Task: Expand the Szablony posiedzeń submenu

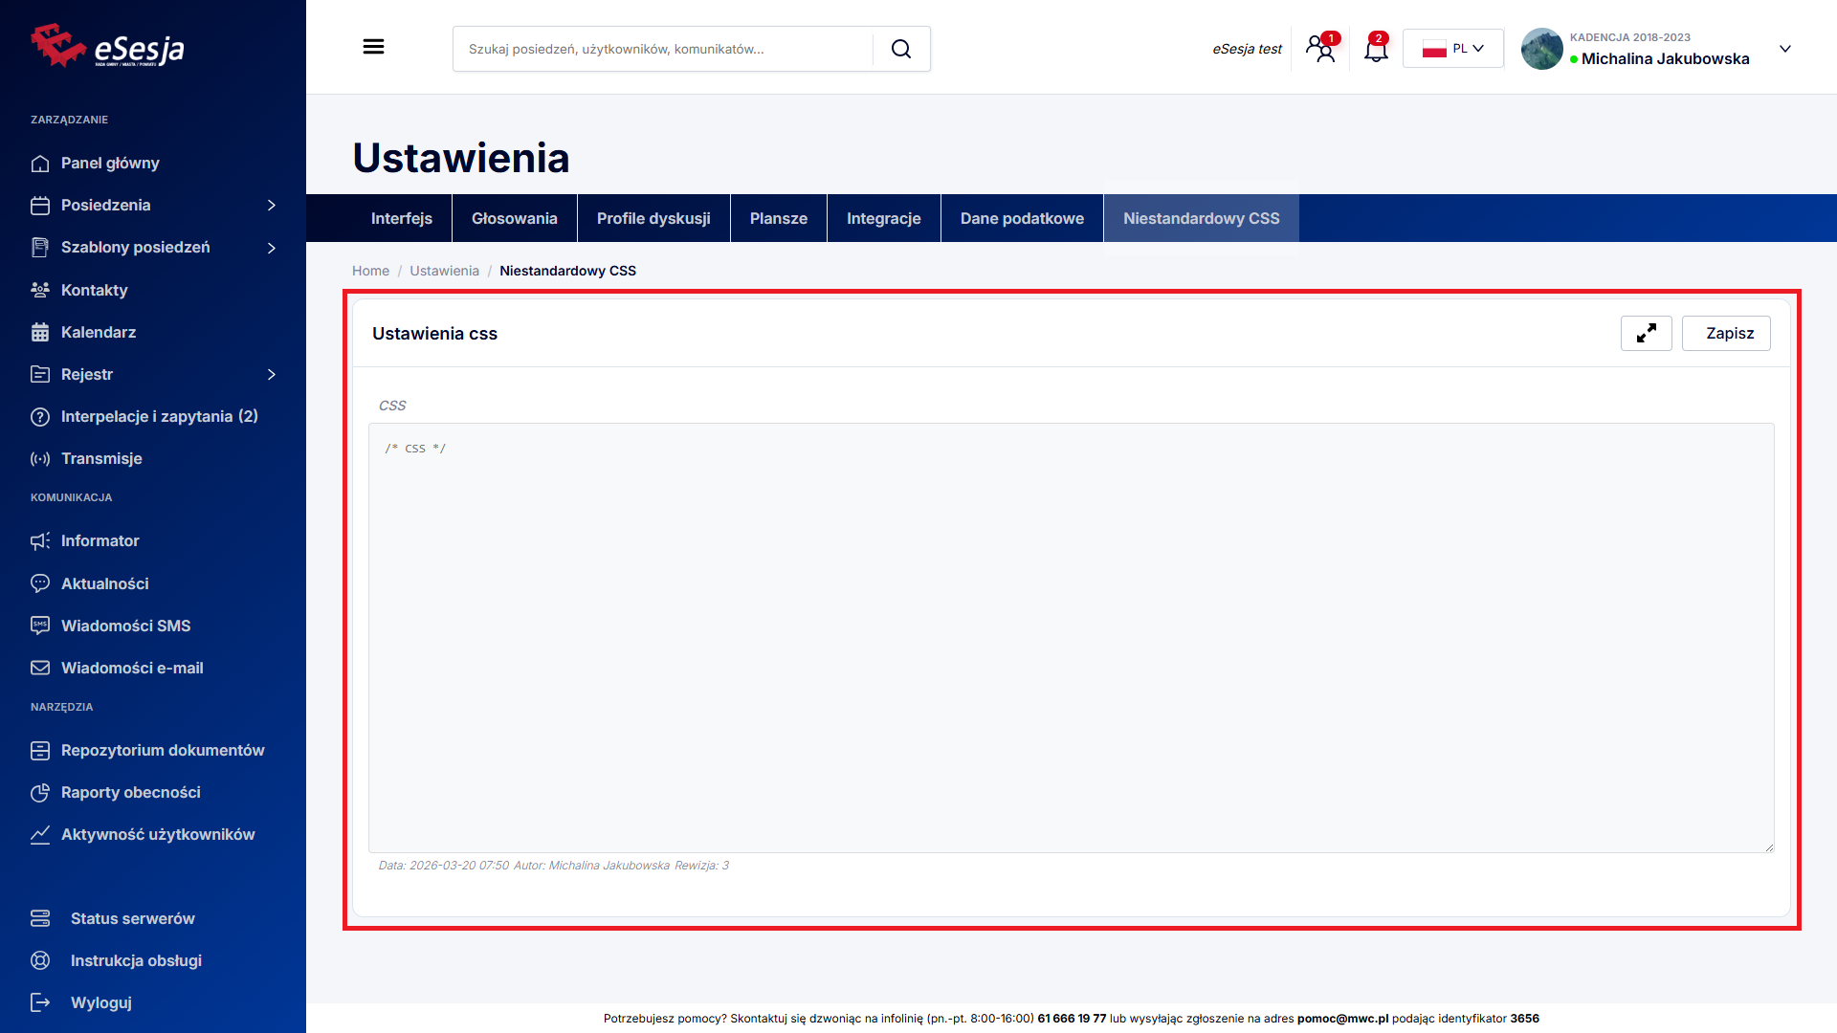Action: (272, 248)
